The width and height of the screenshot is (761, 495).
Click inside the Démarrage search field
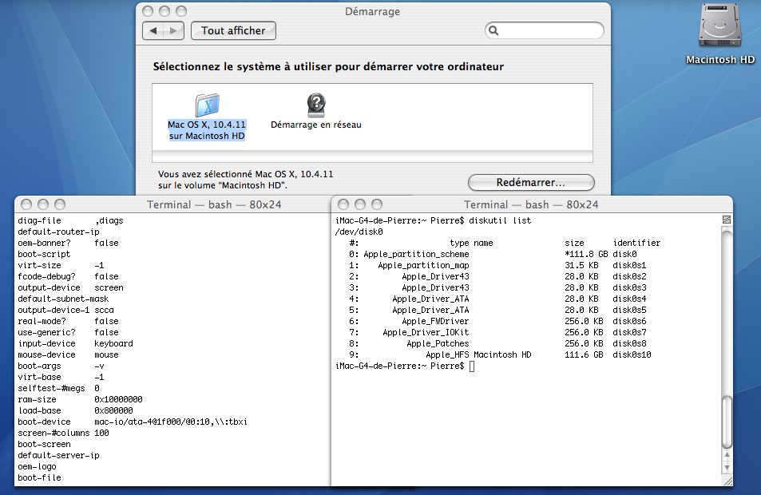[x=545, y=30]
